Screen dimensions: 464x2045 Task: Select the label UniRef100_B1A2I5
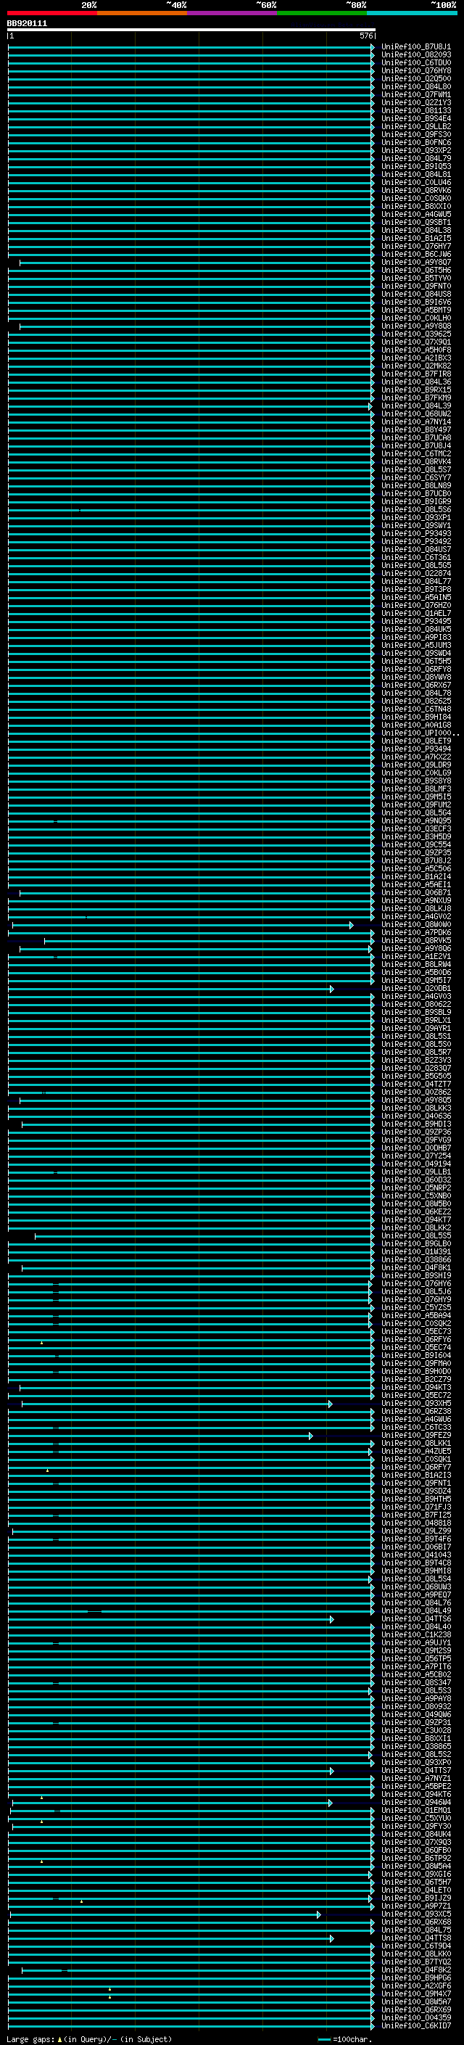[x=416, y=238]
